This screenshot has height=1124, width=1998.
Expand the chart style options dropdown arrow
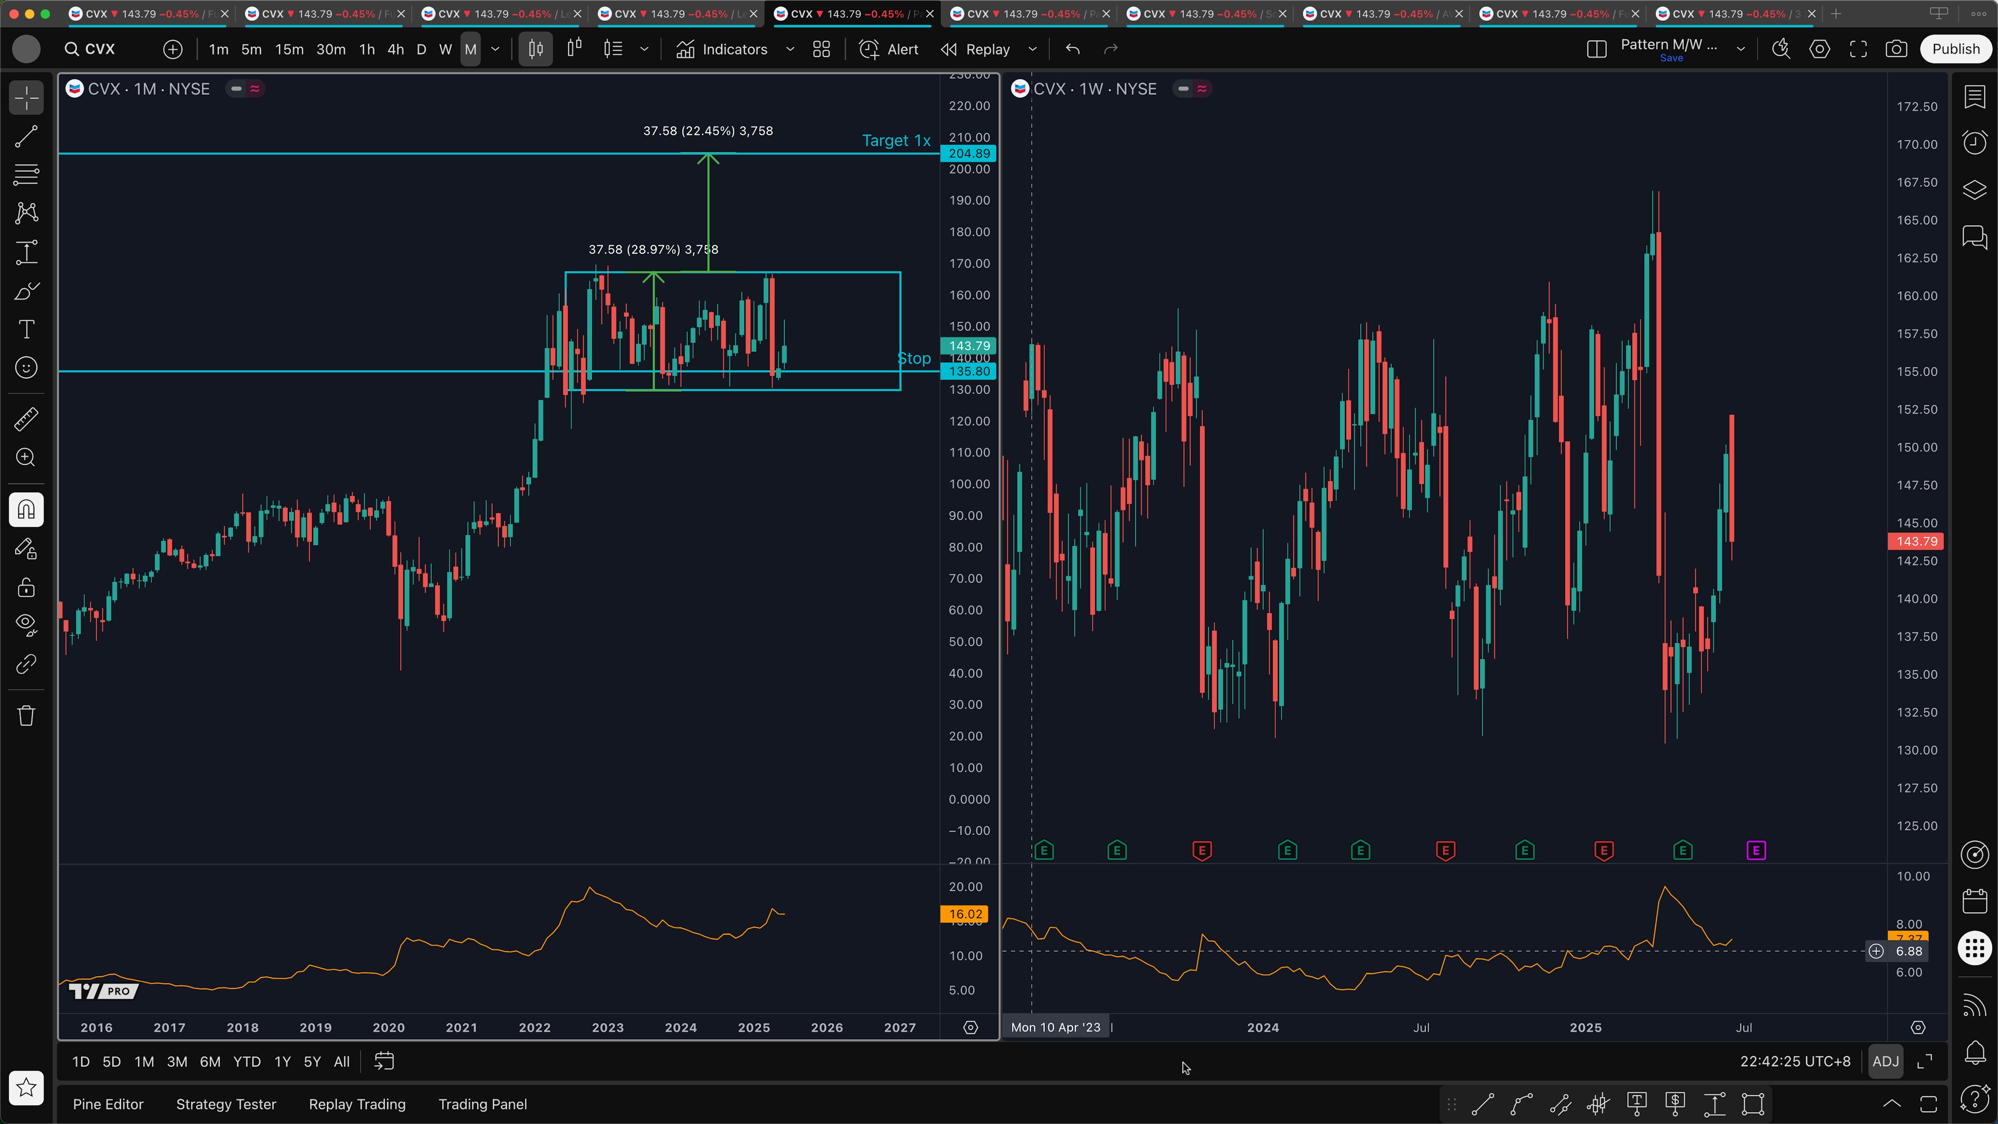pyautogui.click(x=644, y=49)
